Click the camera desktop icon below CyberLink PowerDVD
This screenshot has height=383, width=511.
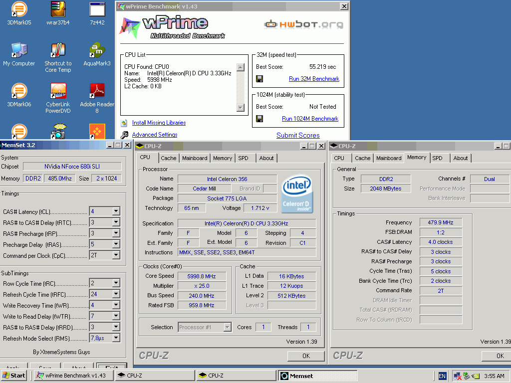pyautogui.click(x=58, y=131)
